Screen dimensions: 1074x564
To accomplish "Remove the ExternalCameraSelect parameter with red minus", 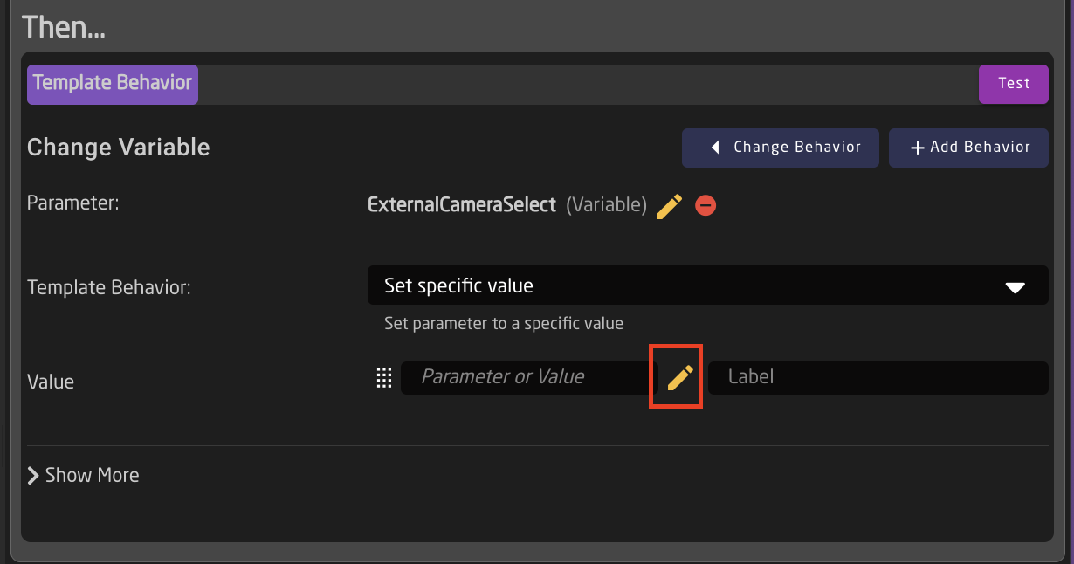I will click(706, 206).
